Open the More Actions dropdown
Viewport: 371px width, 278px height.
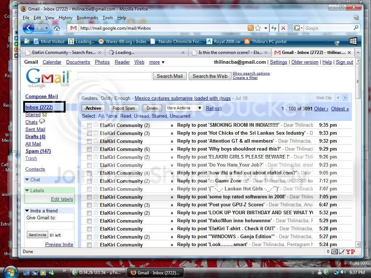[x=184, y=108]
